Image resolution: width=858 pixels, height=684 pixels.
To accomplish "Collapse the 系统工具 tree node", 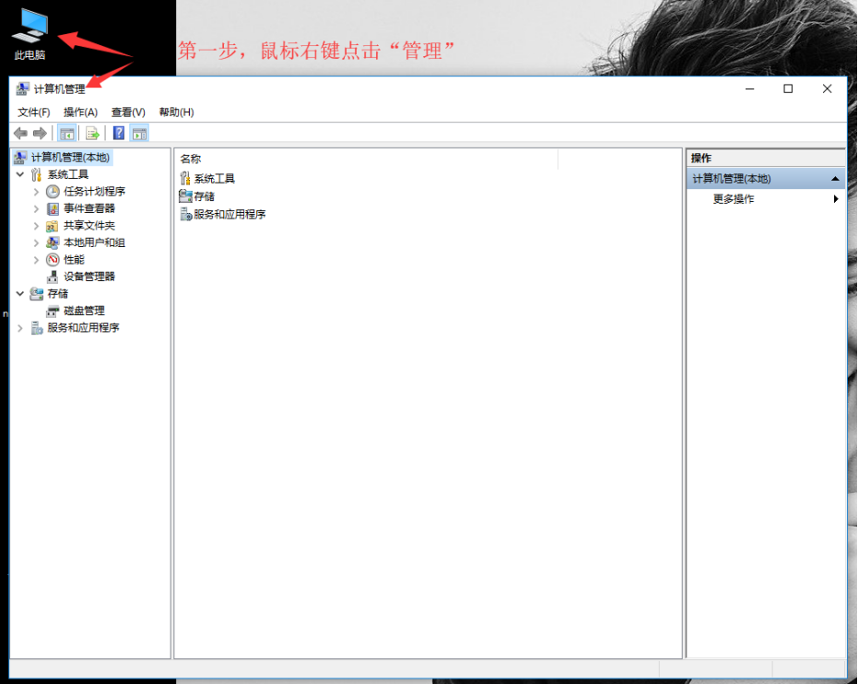I will [x=20, y=174].
